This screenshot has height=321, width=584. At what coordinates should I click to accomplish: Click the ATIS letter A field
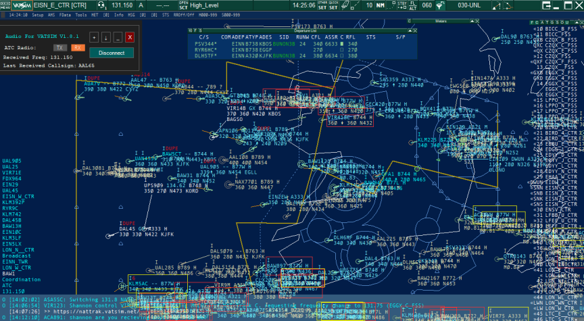pyautogui.click(x=141, y=5)
